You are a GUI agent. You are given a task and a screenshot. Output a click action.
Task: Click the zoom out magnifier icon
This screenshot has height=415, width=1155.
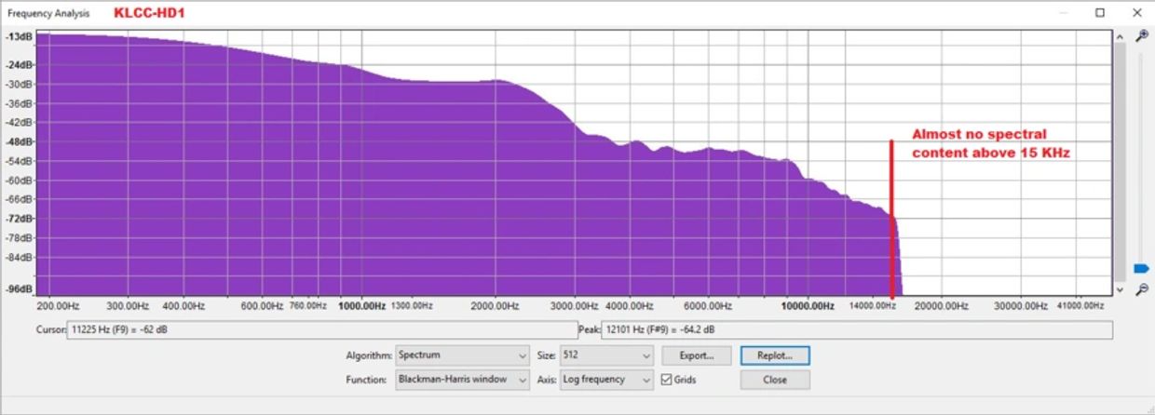[1142, 289]
